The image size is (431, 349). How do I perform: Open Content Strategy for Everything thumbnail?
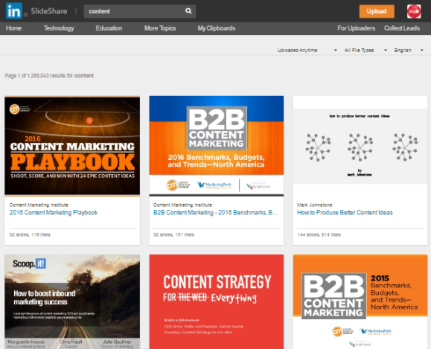tap(217, 301)
